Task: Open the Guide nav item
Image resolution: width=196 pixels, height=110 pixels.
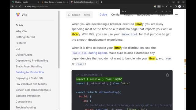Action: coord(103,15)
